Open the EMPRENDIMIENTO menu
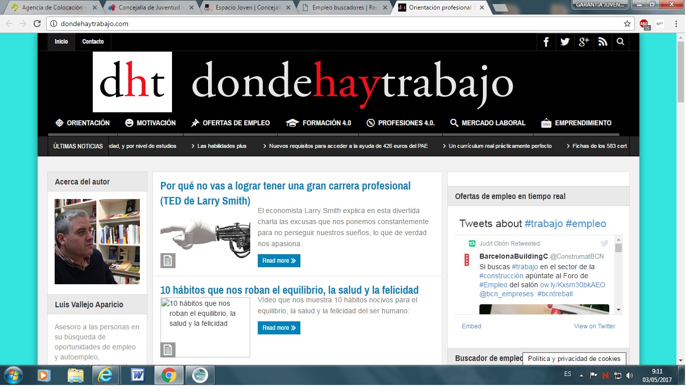The width and height of the screenshot is (686, 389). 576,123
